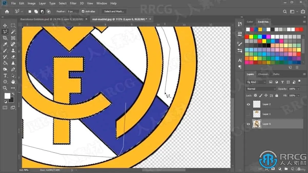Enable Subtract from Selection mode
This screenshot has width=308, height=173.
click(42, 12)
